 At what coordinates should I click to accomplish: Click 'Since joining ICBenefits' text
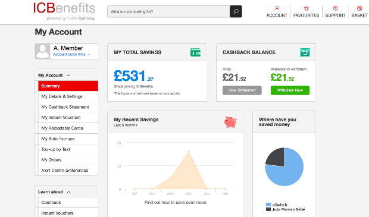(x=133, y=86)
